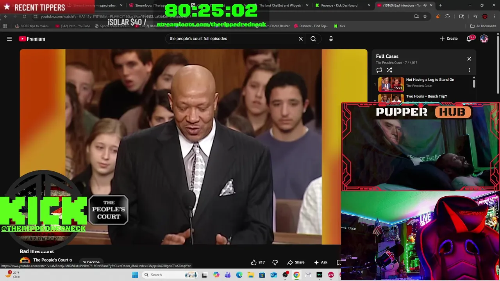Screen dimensions: 500x281
Task: Start voice search with microphone
Action: click(331, 39)
